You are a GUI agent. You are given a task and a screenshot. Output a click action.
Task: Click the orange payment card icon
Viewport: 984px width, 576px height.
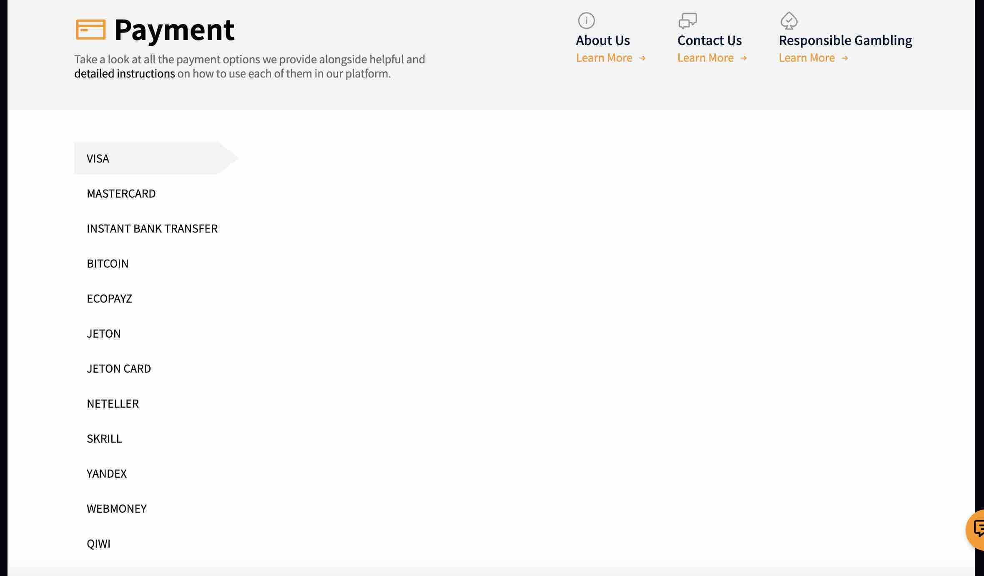click(90, 30)
